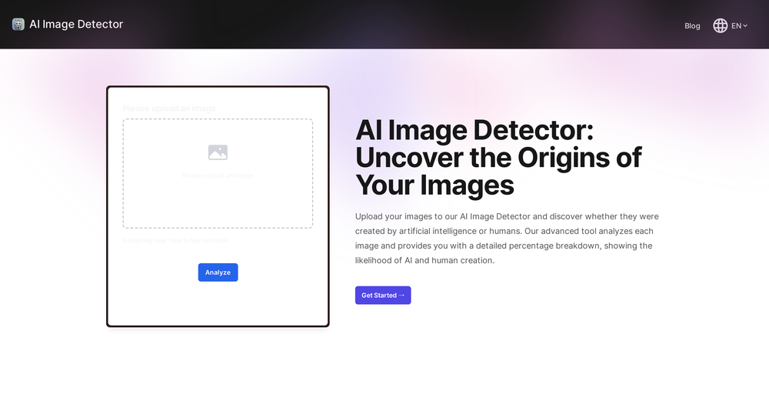Click the Get Started button
Image resolution: width=769 pixels, height=401 pixels.
click(x=382, y=296)
